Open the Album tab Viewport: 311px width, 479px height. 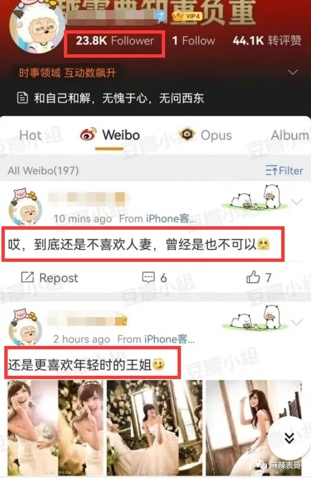tap(290, 135)
